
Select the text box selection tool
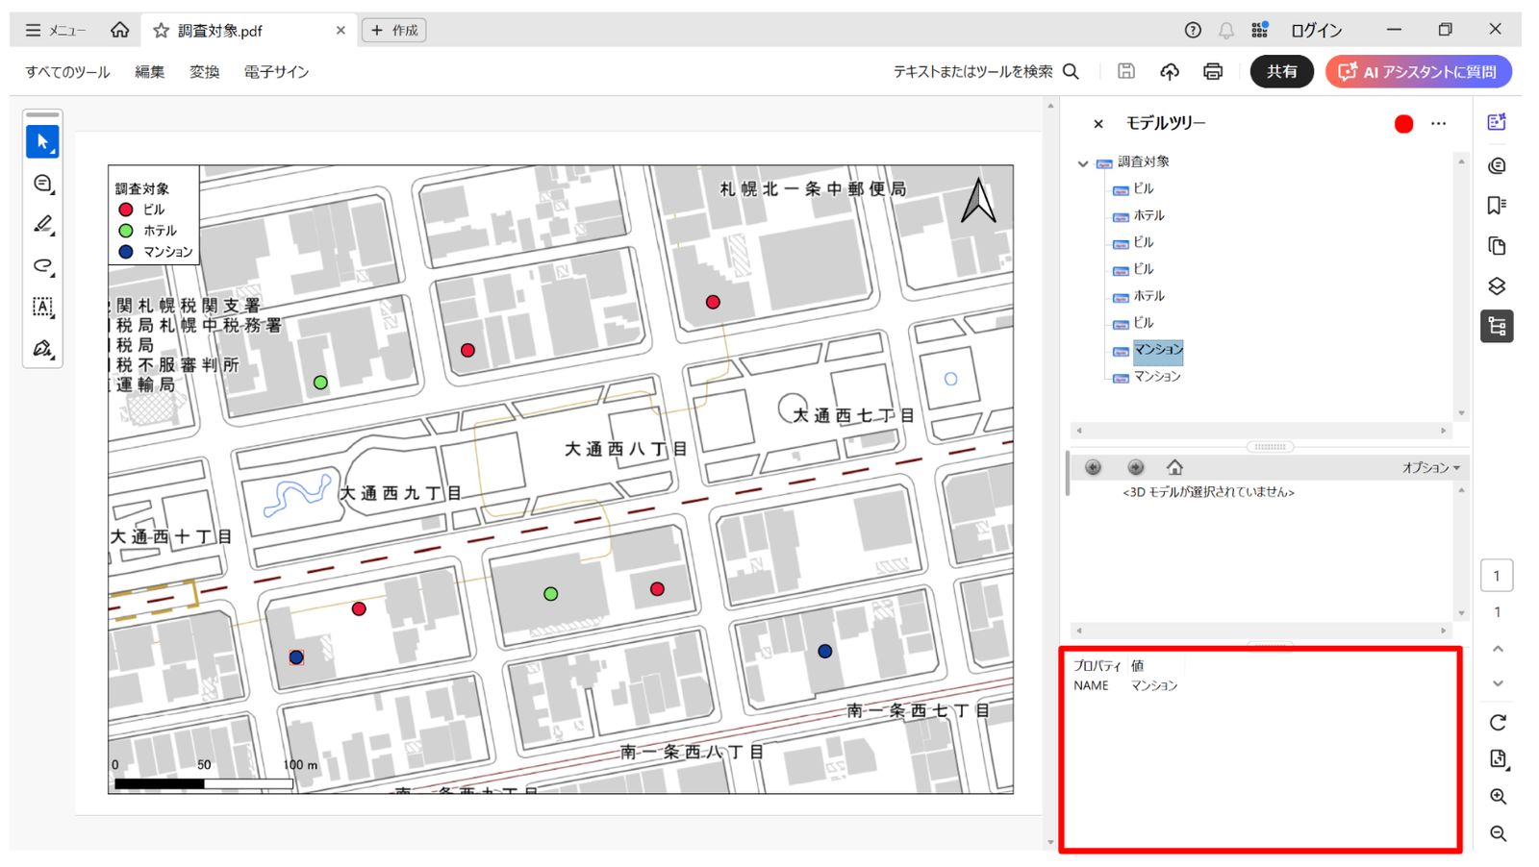(x=42, y=308)
